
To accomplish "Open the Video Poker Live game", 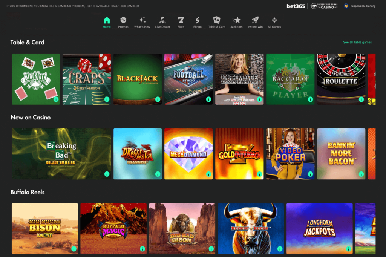I will 290,154.
